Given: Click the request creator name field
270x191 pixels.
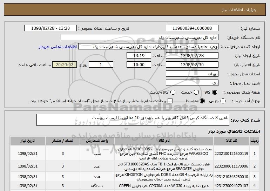Looking at the screenshot, I should point(148,47).
